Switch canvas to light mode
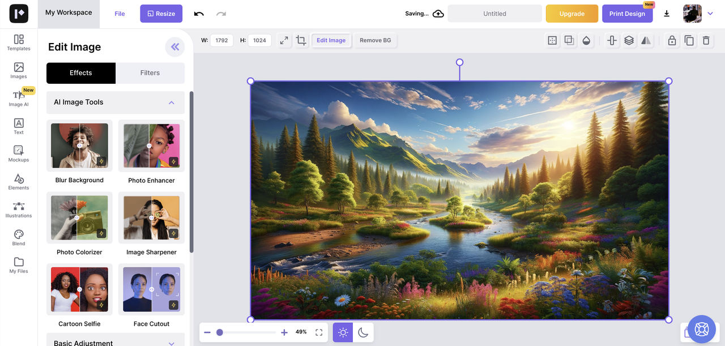 click(x=343, y=332)
